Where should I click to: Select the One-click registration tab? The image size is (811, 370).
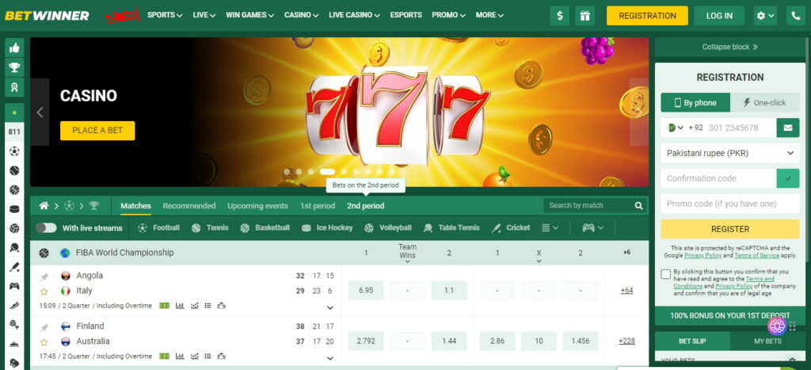[765, 102]
